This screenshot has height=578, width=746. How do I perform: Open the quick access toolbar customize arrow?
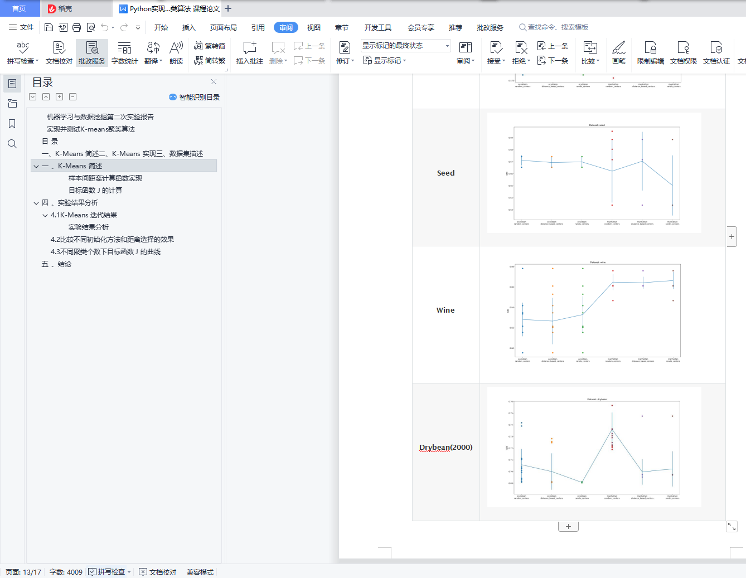tap(138, 27)
